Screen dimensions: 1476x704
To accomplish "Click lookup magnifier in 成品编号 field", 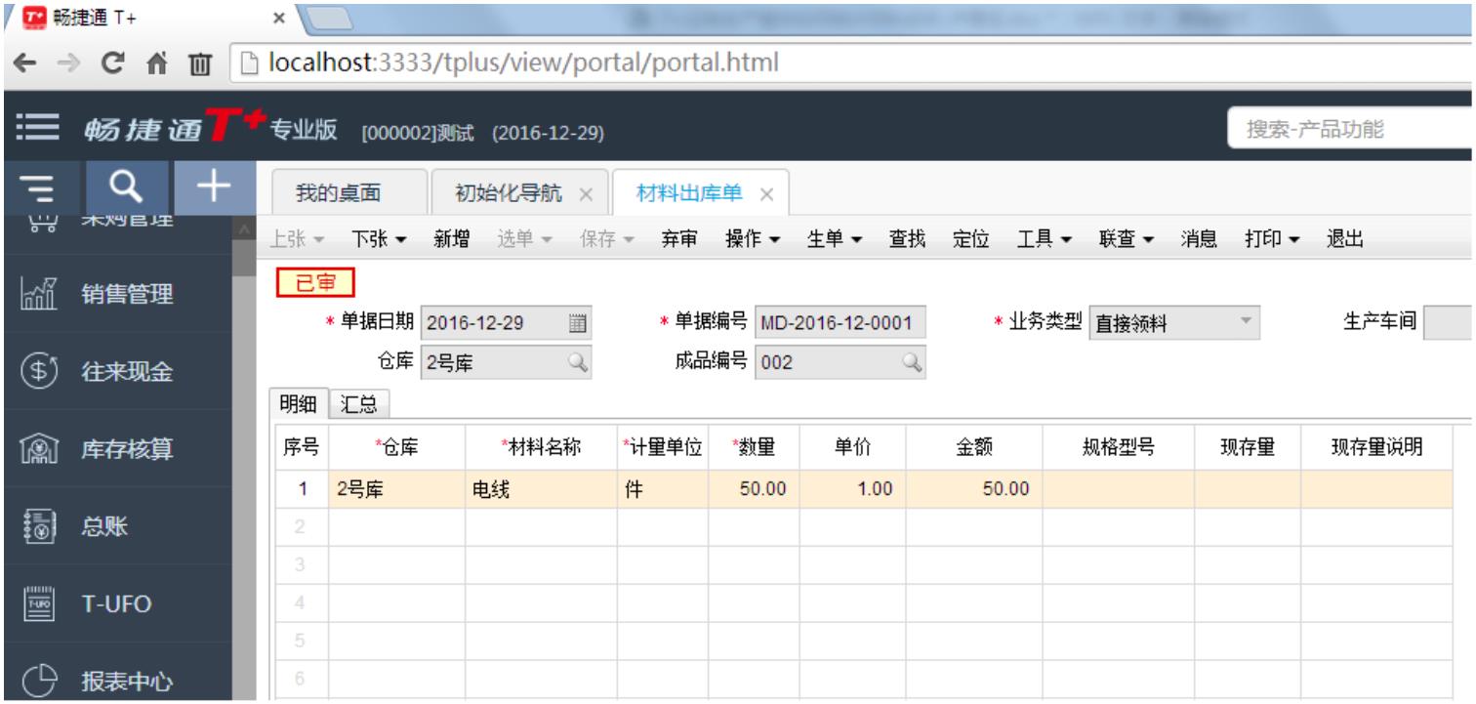I will click(911, 362).
